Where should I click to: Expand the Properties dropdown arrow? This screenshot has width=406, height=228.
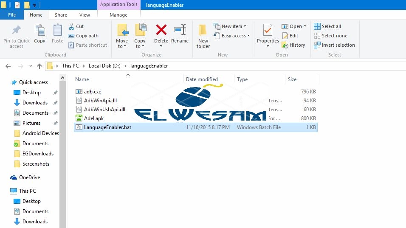point(268,46)
